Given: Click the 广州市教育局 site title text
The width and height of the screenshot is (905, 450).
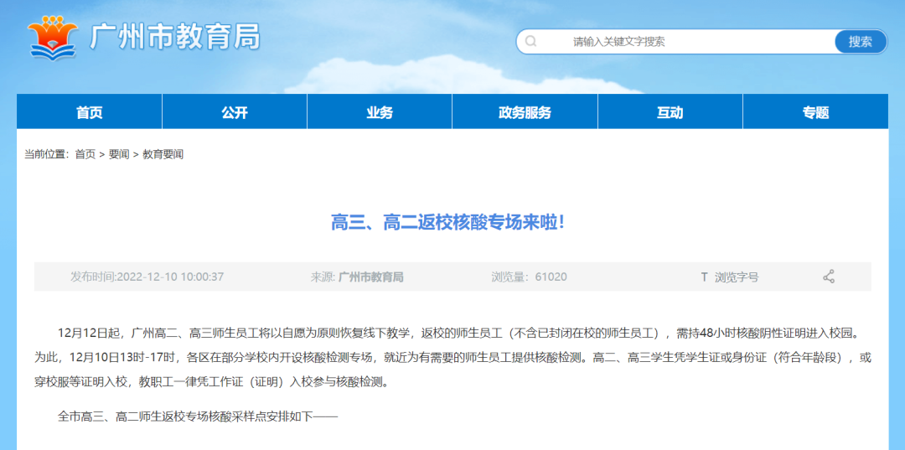Looking at the screenshot, I should pos(175,38).
